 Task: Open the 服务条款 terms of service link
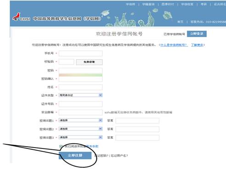click(92, 146)
